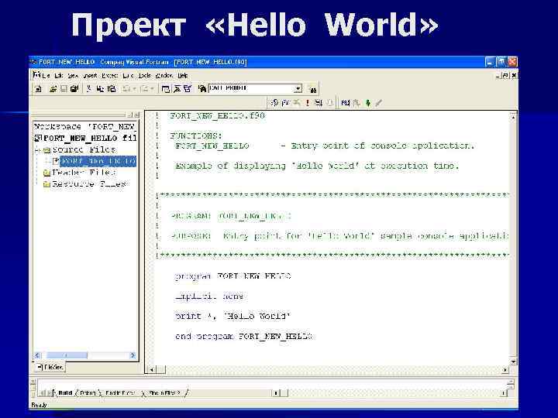Open the Window List icon
The height and width of the screenshot is (418, 558).
(x=188, y=89)
